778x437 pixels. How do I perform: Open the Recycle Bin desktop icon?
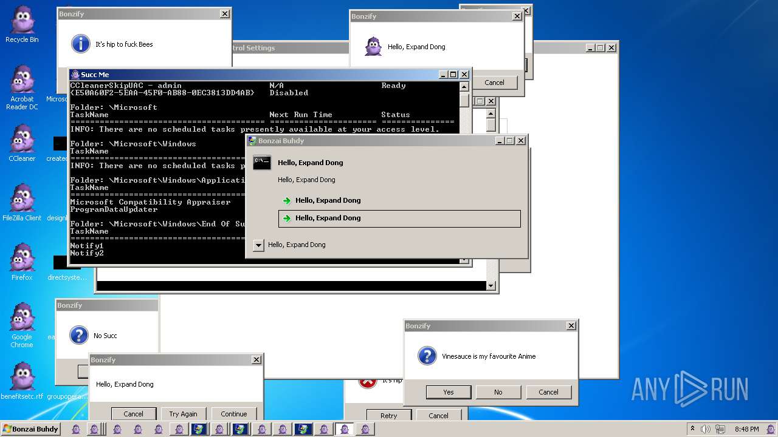pos(22,24)
